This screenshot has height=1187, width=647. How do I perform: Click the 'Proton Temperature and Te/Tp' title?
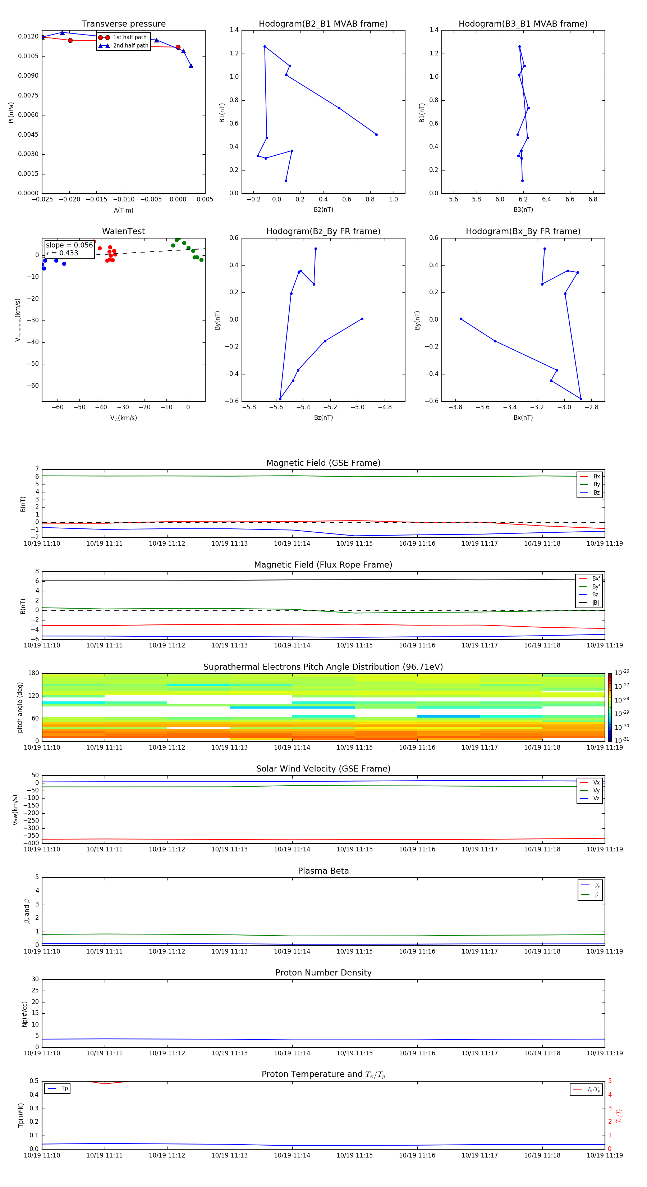coord(323,1074)
